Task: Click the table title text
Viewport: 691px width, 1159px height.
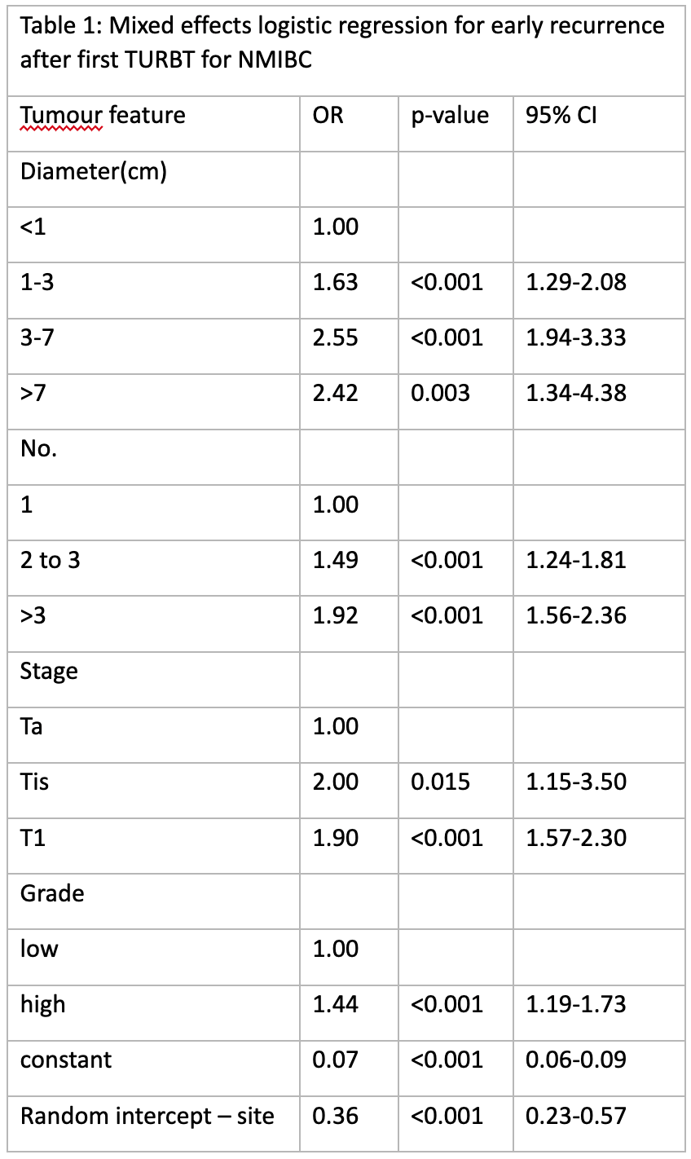Action: (x=342, y=43)
